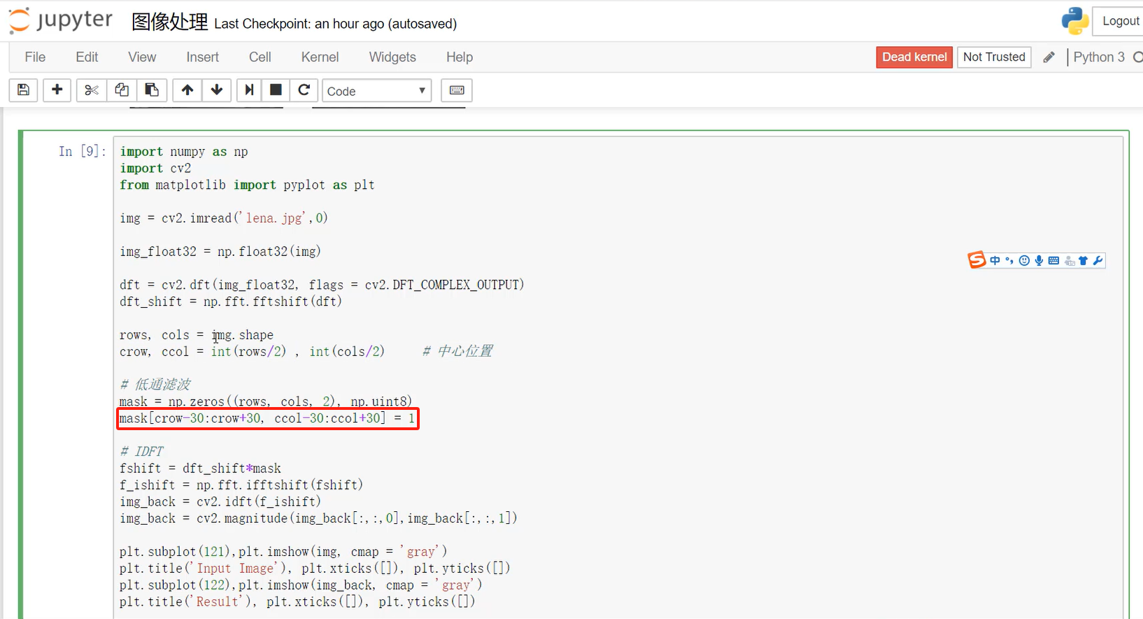Viewport: 1143px width, 619px height.
Task: Open the Kernel menu
Action: pos(320,57)
